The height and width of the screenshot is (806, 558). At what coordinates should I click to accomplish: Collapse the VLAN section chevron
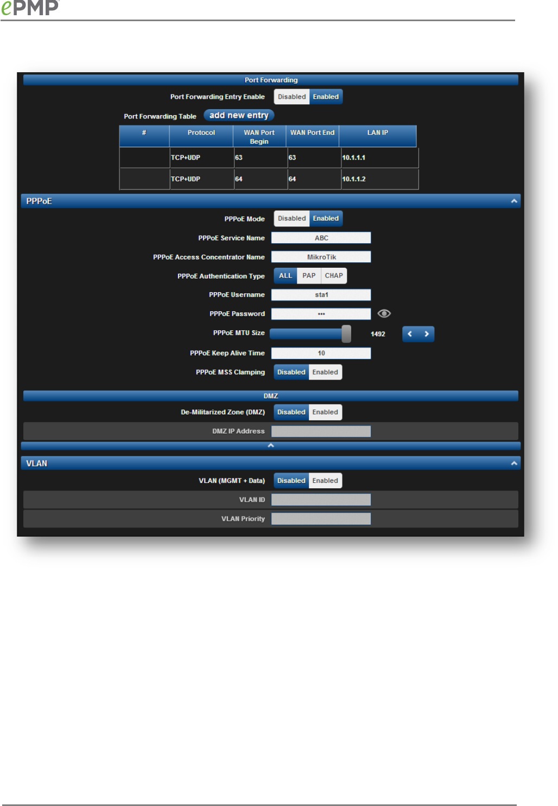pyautogui.click(x=513, y=463)
